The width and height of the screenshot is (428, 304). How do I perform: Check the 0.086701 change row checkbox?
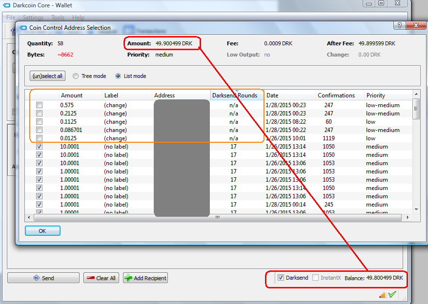(x=40, y=130)
